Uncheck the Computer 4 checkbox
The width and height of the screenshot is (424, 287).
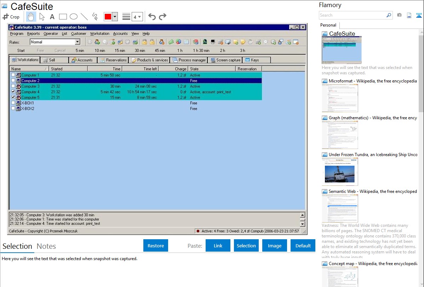pyautogui.click(x=13, y=92)
